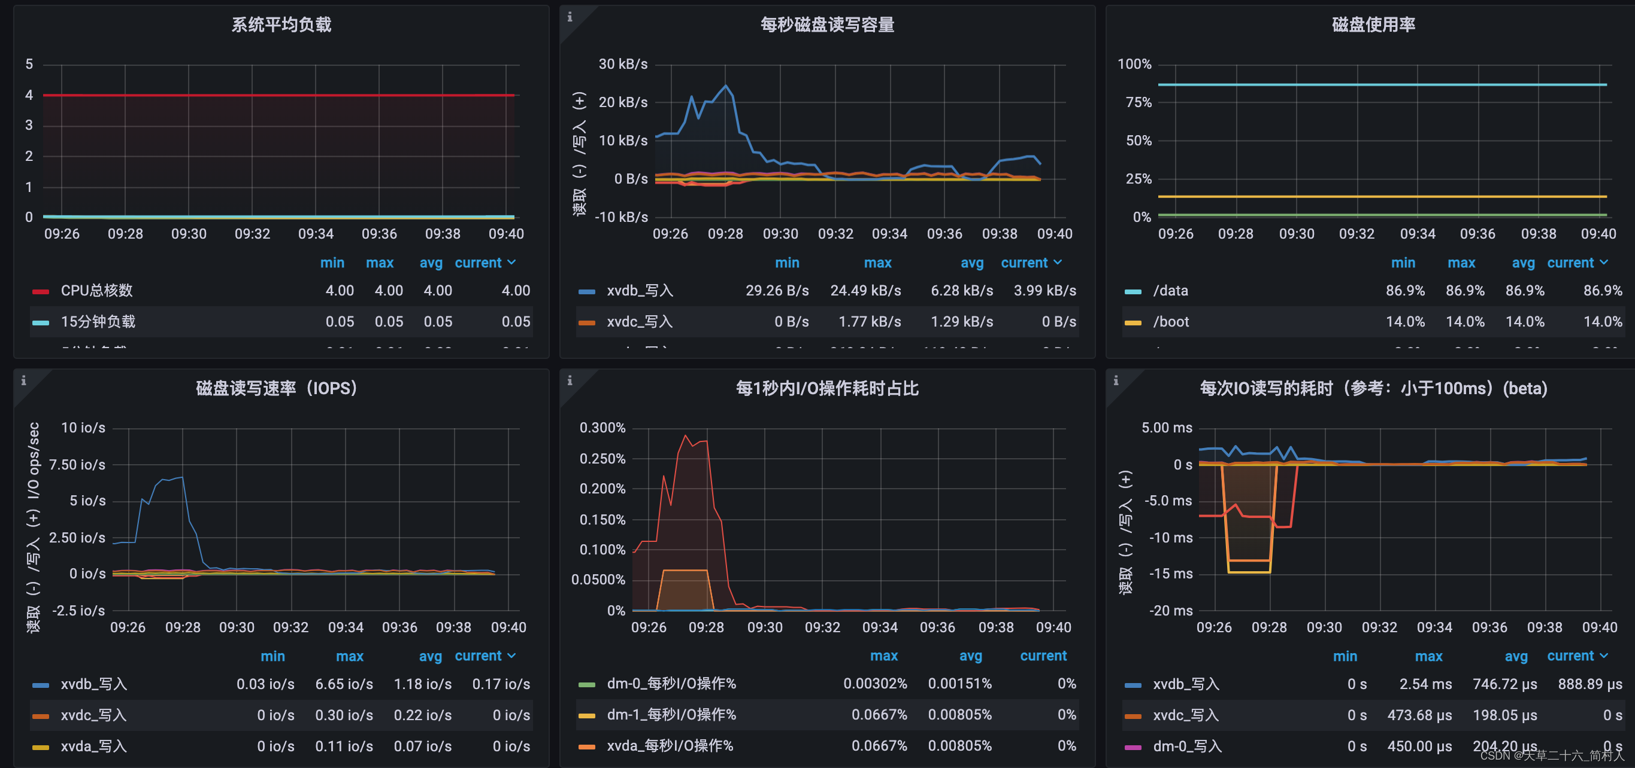Toggle dm-0_写入 series in 每次IO读写的耗时 legend
This screenshot has height=768, width=1635.
point(1188,746)
